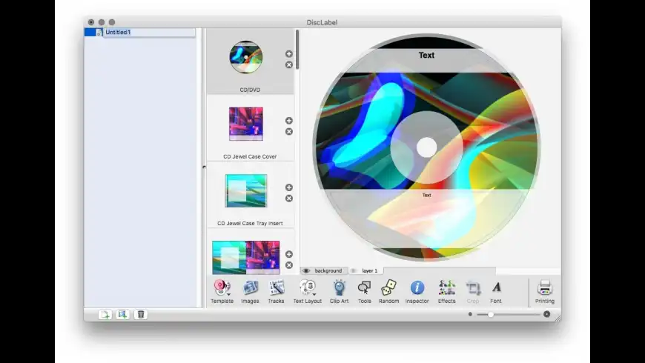Screen dimensions: 645x363
Task: Remove the CD Jewel Case Tray Insert element
Action: [289, 199]
